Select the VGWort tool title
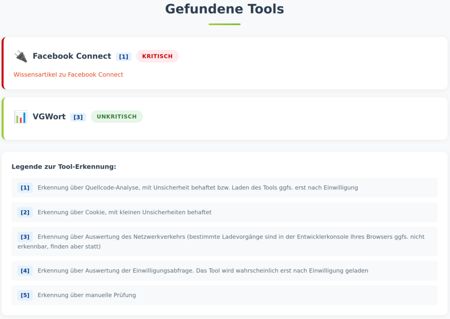 coord(49,117)
